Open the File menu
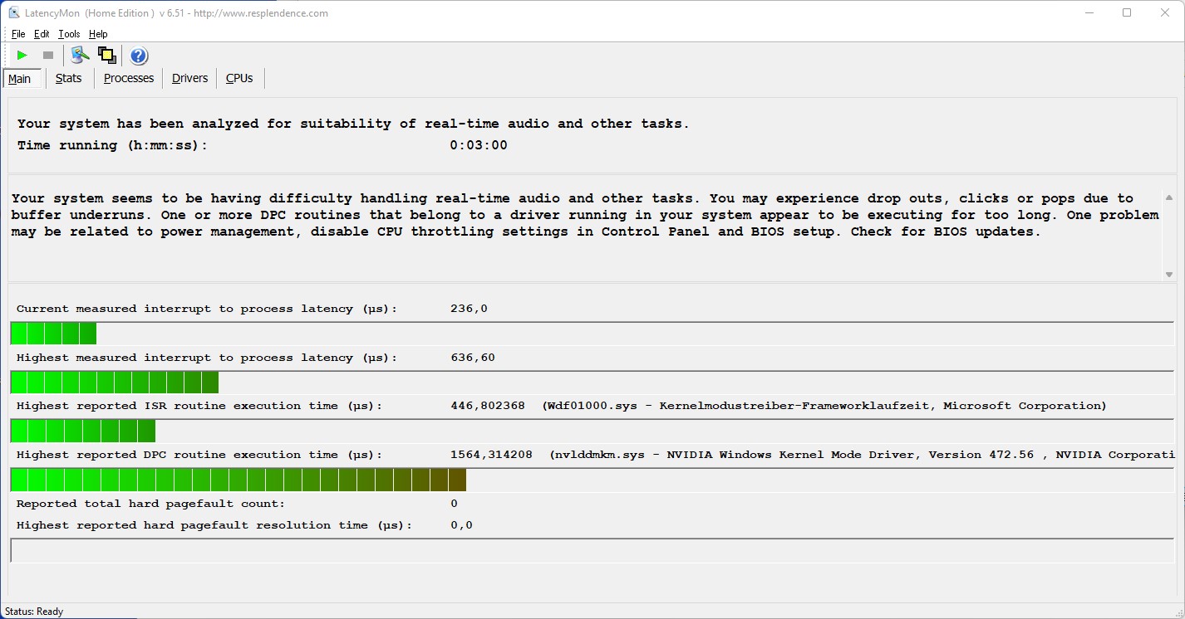The height and width of the screenshot is (619, 1185). pos(18,34)
